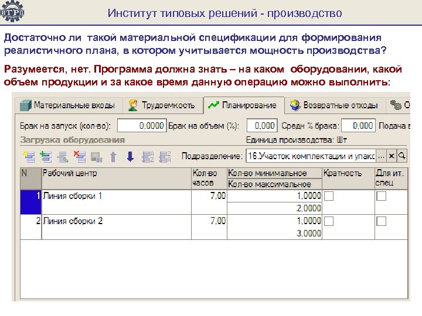Click the Средн % брака field

[358, 126]
